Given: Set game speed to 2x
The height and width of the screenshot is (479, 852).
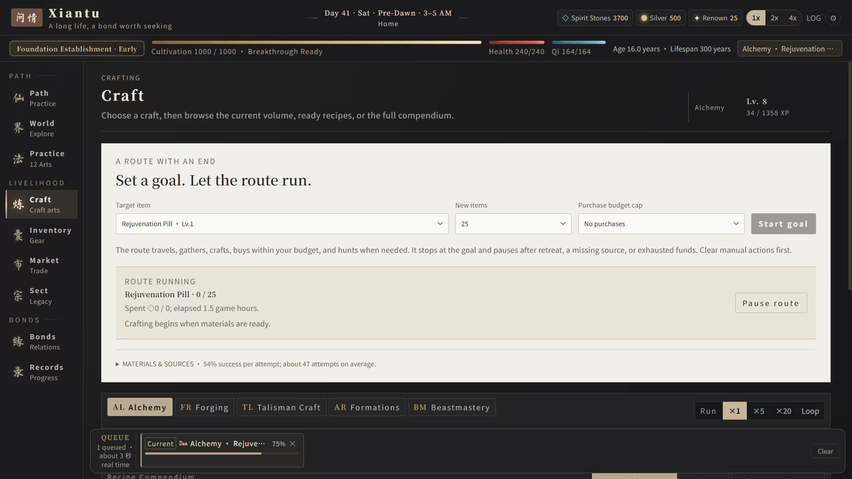Looking at the screenshot, I should click(x=774, y=18).
